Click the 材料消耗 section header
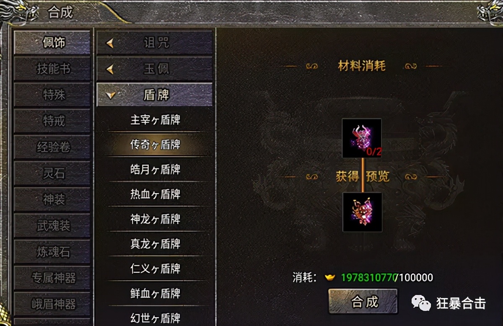Screen dimensions: 503x326 (362, 66)
